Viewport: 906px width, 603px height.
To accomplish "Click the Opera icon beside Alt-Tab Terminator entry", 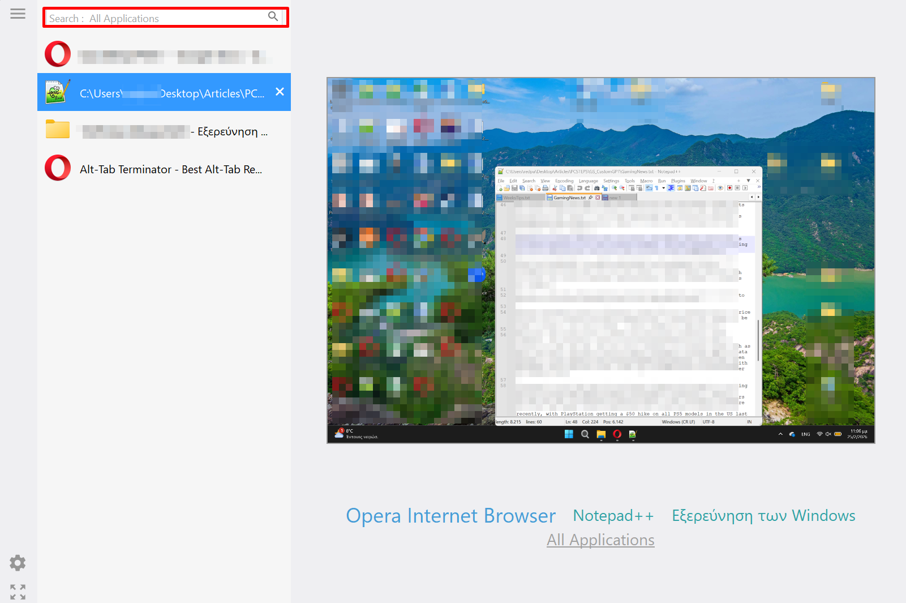I will tap(58, 168).
